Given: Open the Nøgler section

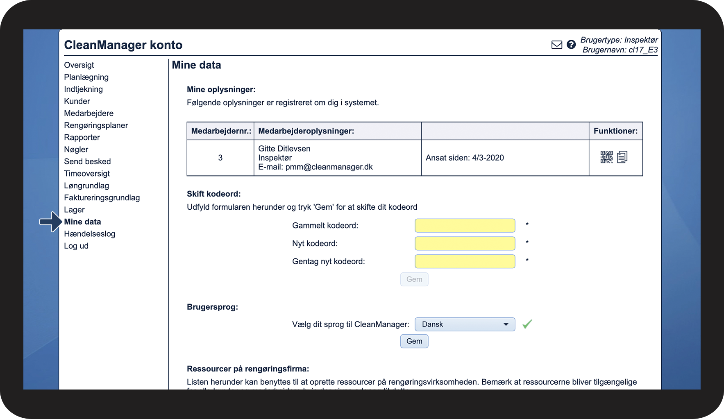Looking at the screenshot, I should pos(76,149).
